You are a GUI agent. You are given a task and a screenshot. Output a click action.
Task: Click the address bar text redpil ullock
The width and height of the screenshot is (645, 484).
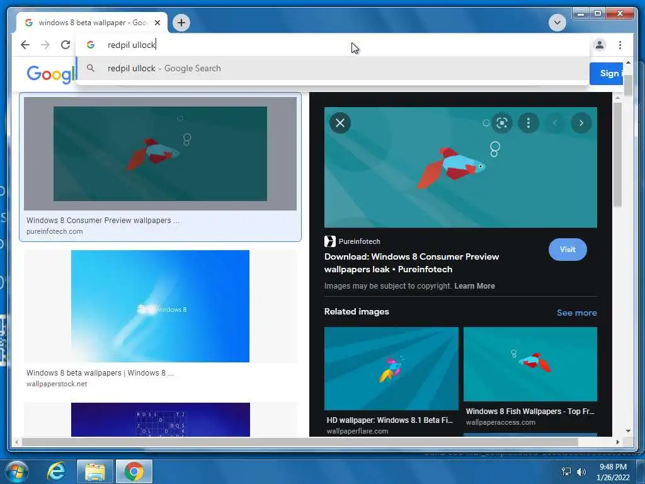pyautogui.click(x=131, y=45)
